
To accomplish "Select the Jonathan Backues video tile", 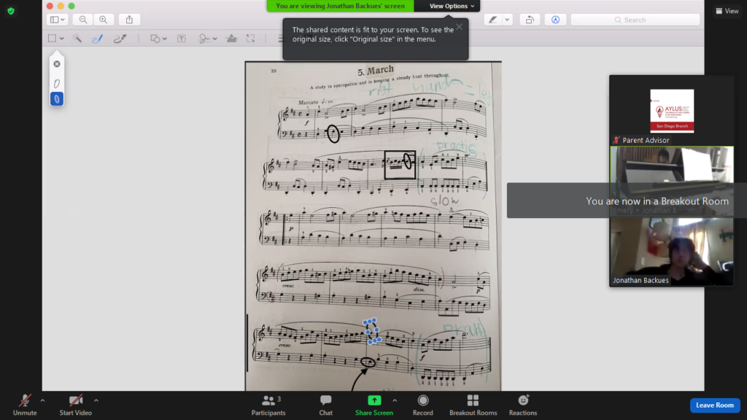I will tap(672, 252).
